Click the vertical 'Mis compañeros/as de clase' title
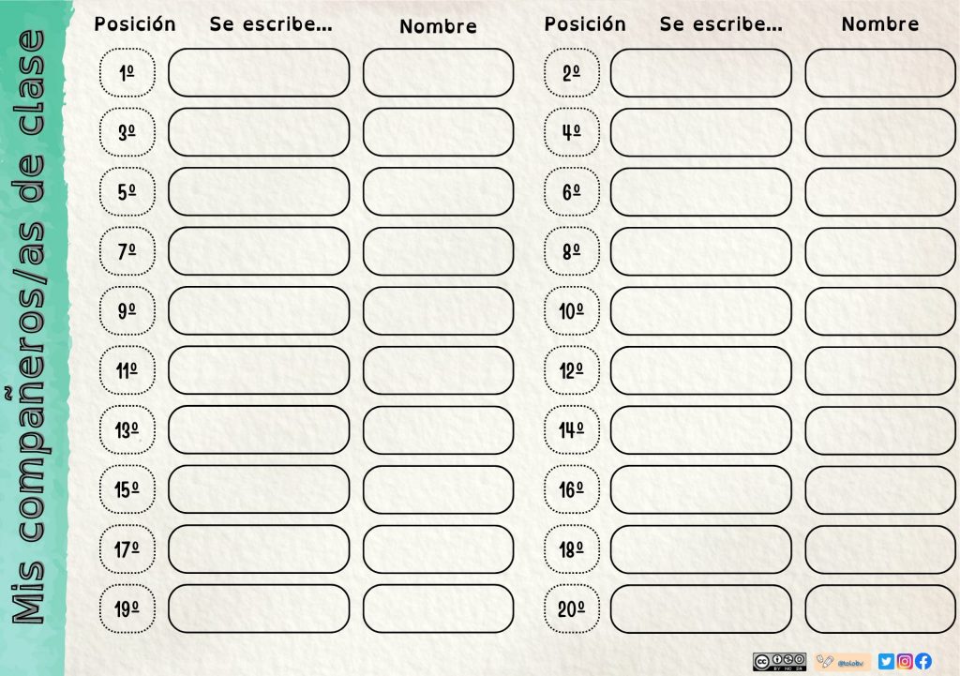960x676 pixels. tap(31, 328)
